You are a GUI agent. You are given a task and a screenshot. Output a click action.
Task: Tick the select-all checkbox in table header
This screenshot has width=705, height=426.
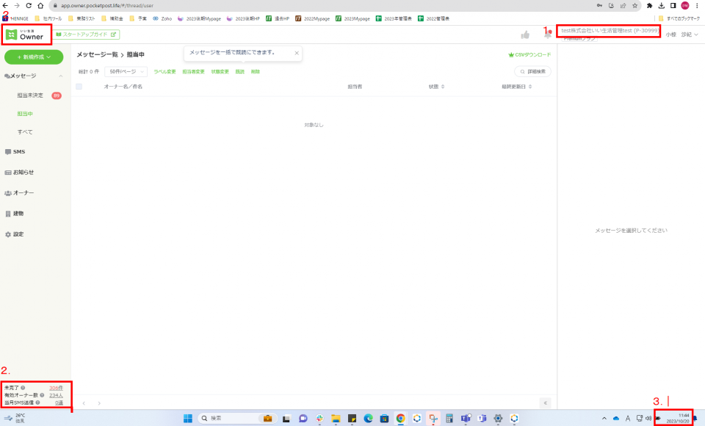coord(79,87)
